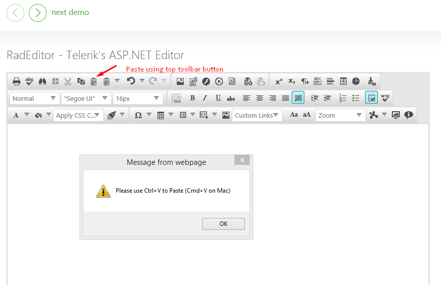Screen dimensions: 441x285
Task: Click the Convert to Uppercase aA icon
Action: coord(306,115)
